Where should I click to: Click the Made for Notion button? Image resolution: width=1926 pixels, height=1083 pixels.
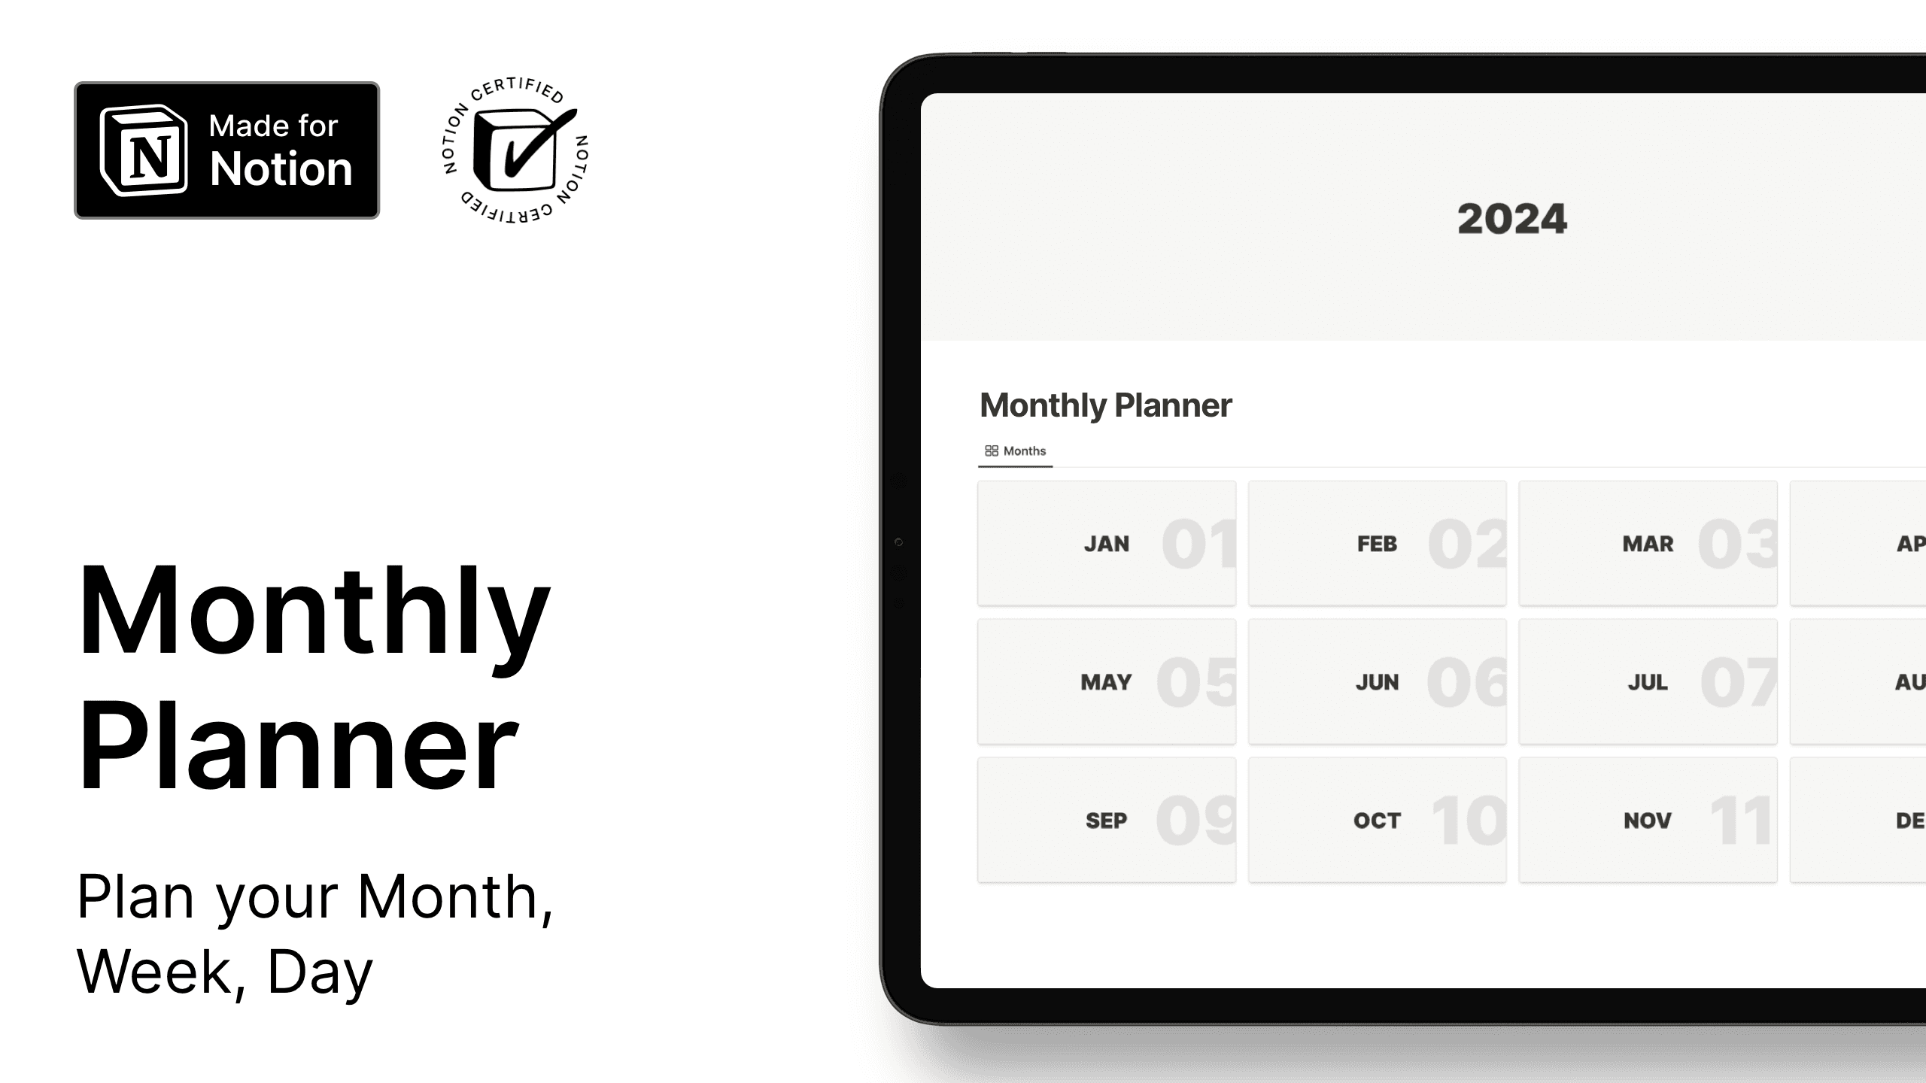click(226, 150)
